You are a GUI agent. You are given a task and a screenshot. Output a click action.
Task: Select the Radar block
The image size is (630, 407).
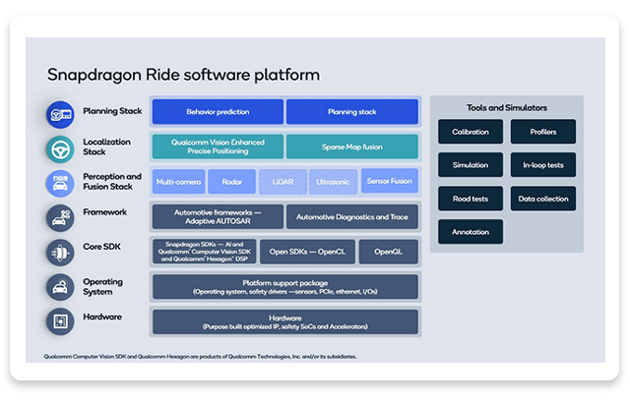232,182
